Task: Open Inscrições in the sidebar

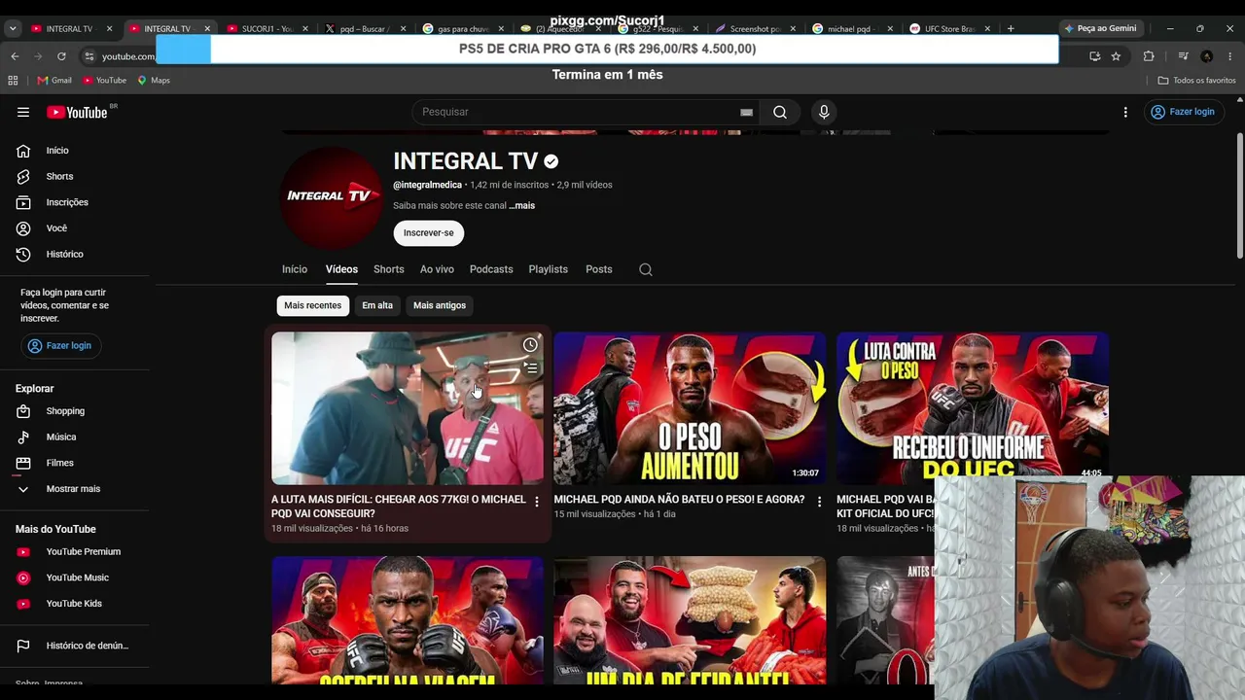Action: [67, 202]
